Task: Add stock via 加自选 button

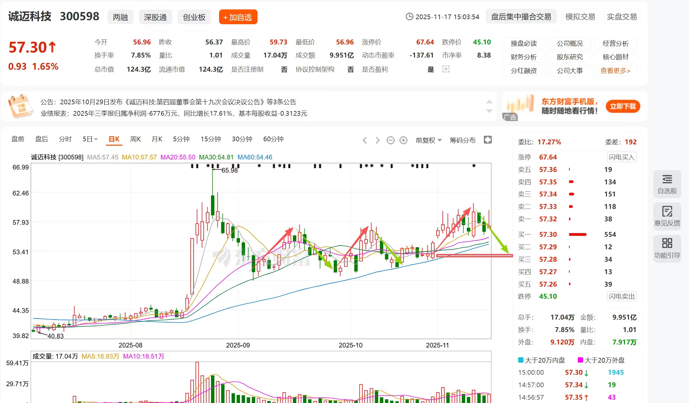Action: tap(238, 17)
